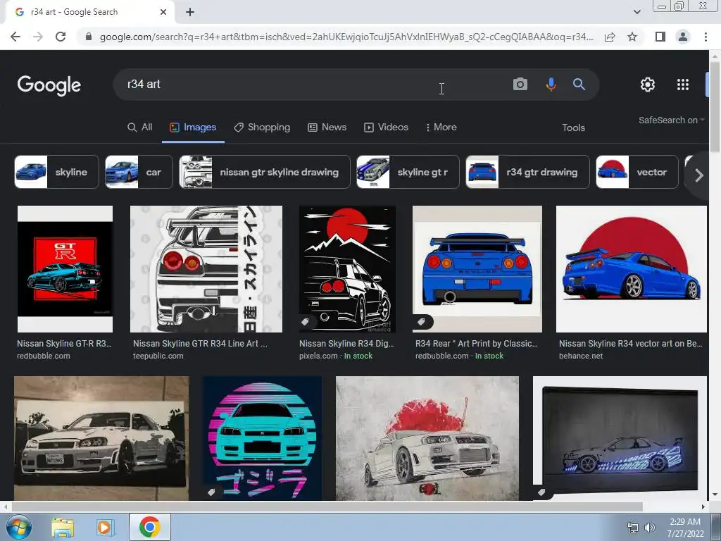Open the behance vector art thumbnail

632,269
